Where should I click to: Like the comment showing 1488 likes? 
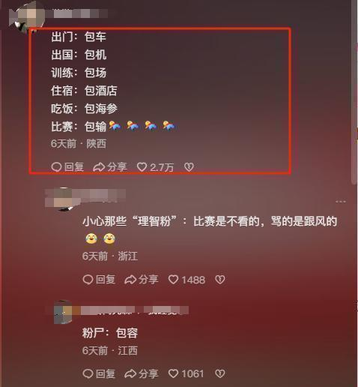[186, 280]
